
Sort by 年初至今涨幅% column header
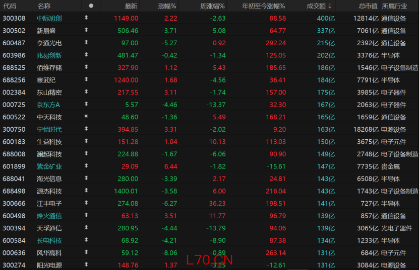264,6
